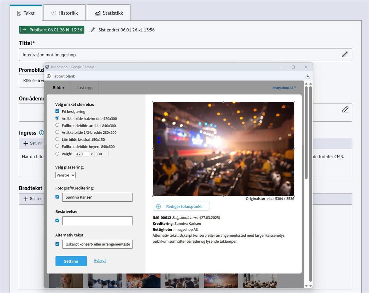Image resolution: width=369 pixels, height=293 pixels.
Task: Open the Historikk tab
Action: [65, 13]
